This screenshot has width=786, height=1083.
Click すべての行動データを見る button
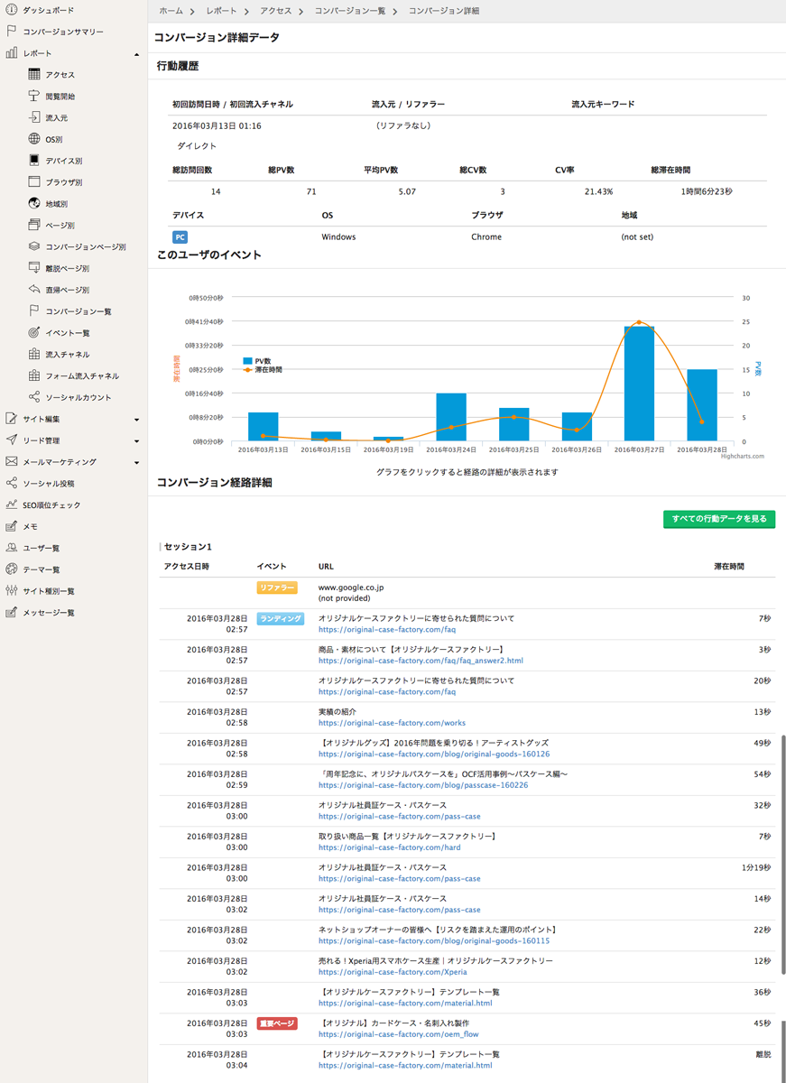pos(718,519)
